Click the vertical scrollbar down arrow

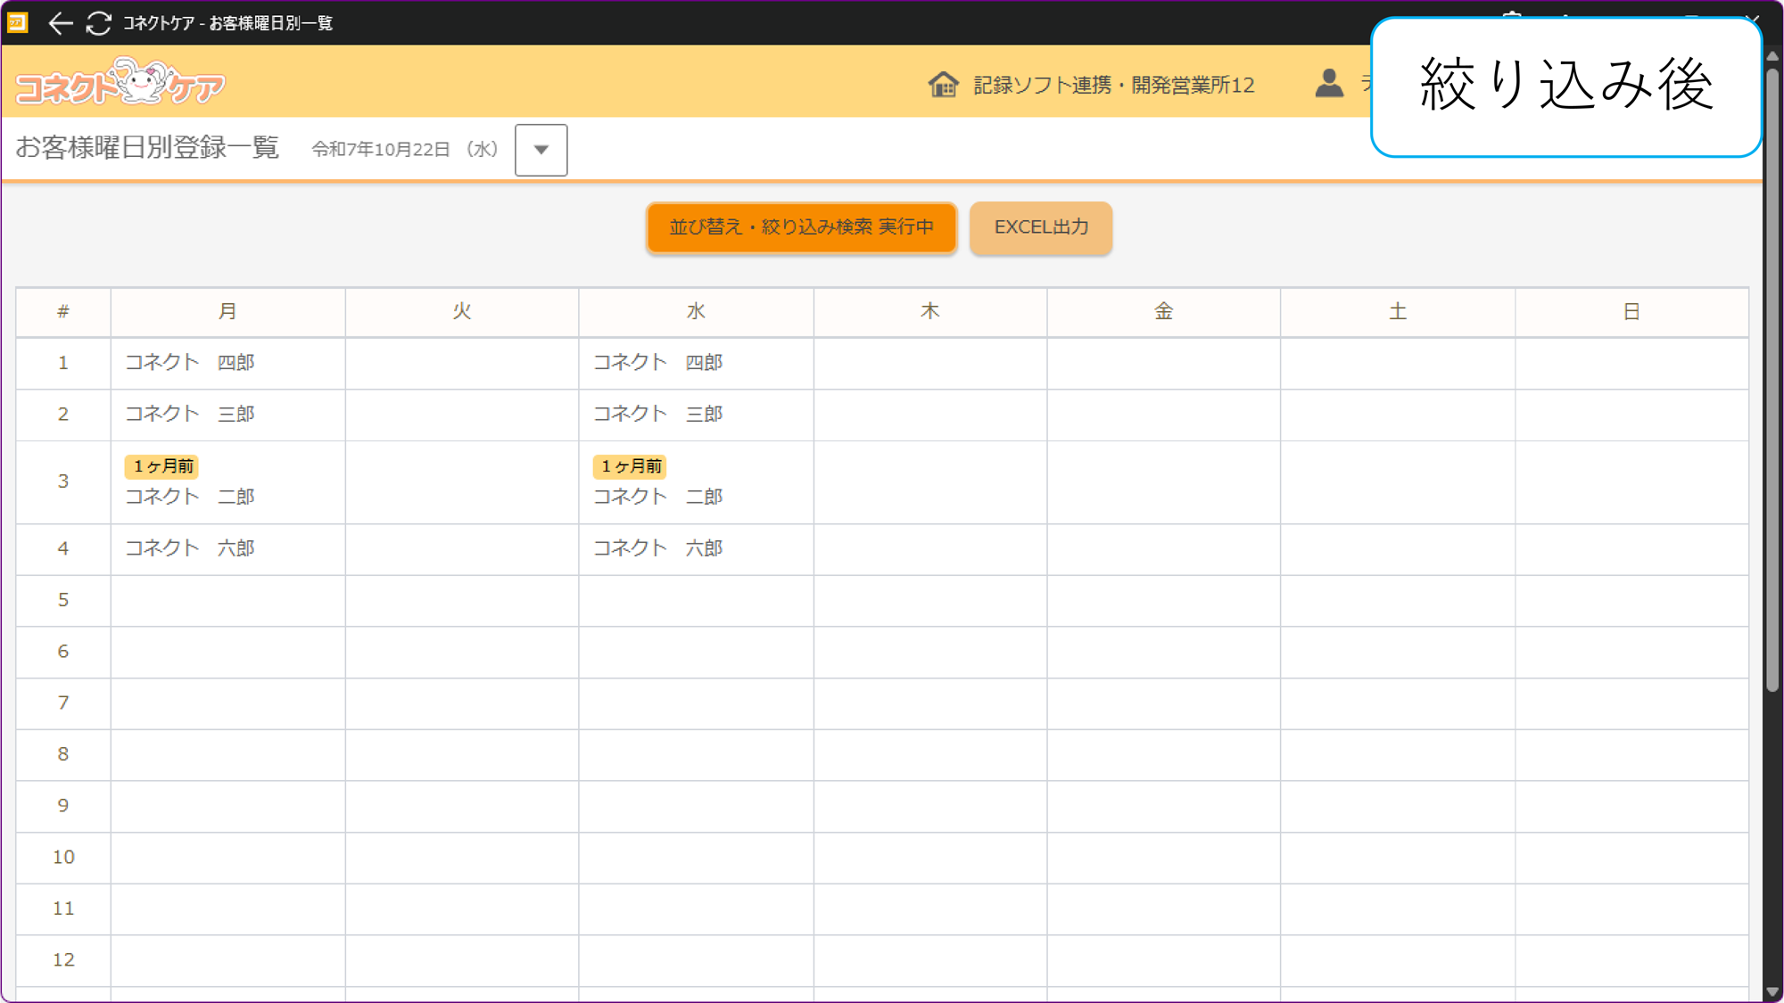point(1772,991)
